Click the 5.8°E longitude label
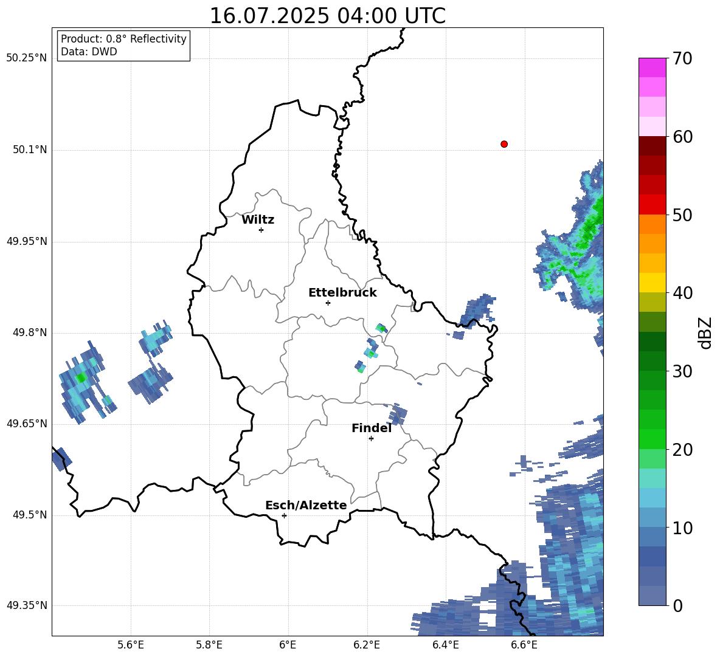 click(x=209, y=645)
